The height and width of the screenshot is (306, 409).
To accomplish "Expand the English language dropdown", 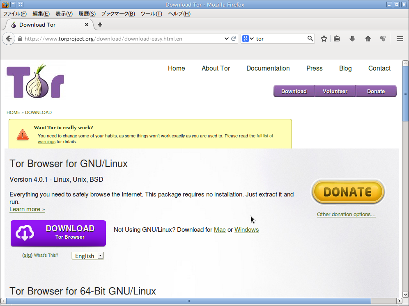I will tap(88, 256).
